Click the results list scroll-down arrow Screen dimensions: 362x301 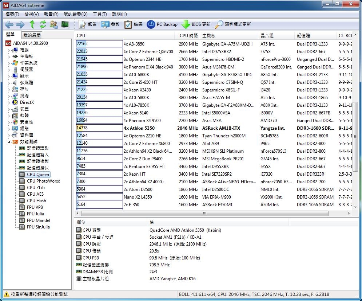355,207
